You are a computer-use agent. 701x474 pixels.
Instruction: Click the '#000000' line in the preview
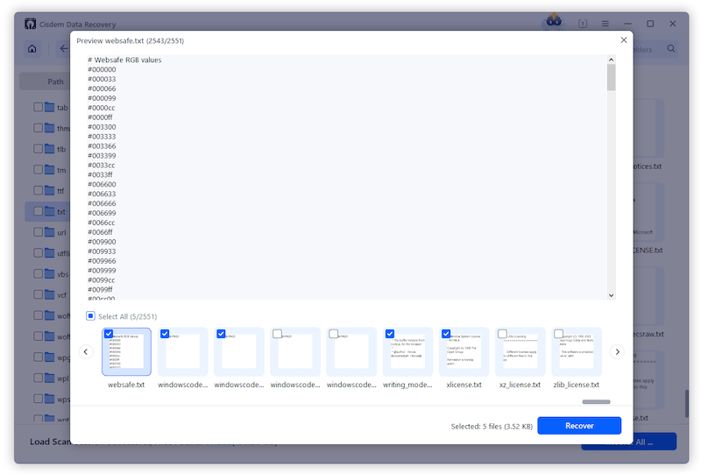click(102, 69)
